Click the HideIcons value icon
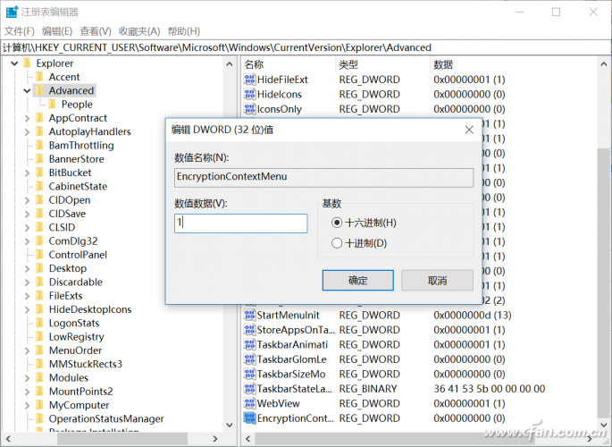This screenshot has height=447, width=612. click(x=249, y=95)
